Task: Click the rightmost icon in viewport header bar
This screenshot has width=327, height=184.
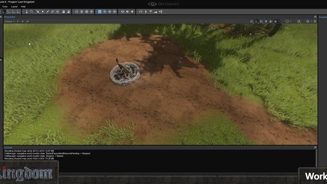Action: pyautogui.click(x=315, y=21)
